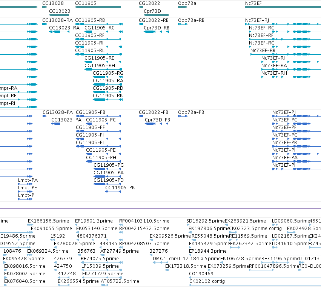Click the Cpr73D gene label
Screen dimensions: 321x287
152,11
